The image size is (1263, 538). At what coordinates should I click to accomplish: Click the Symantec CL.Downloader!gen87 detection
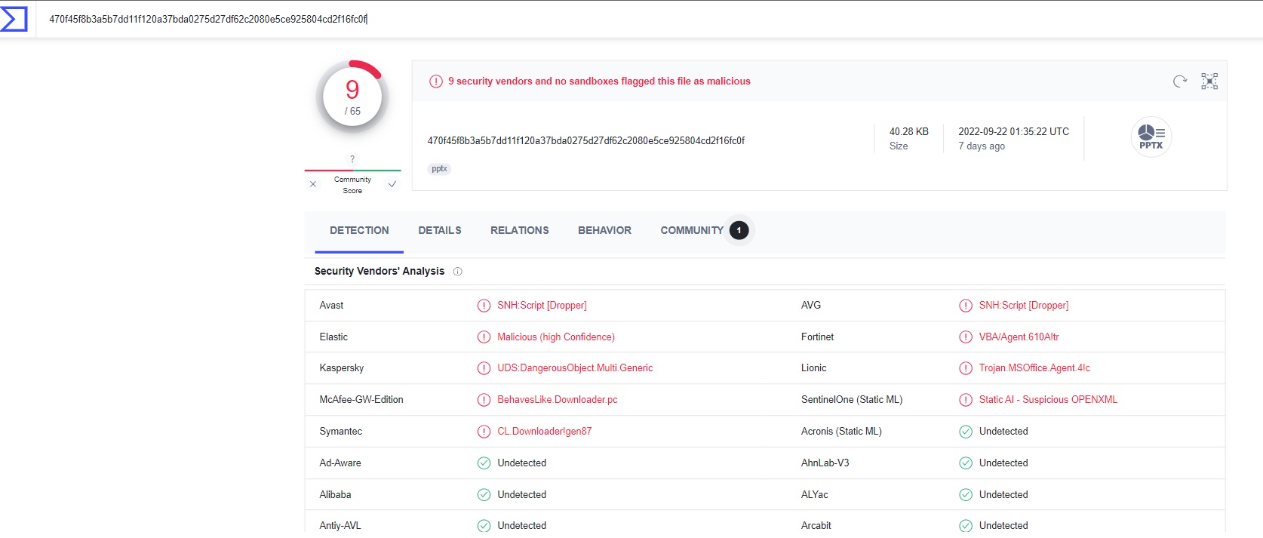tap(544, 432)
